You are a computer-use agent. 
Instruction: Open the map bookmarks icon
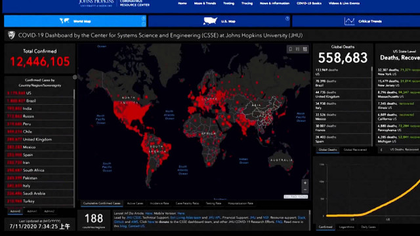click(x=290, y=49)
